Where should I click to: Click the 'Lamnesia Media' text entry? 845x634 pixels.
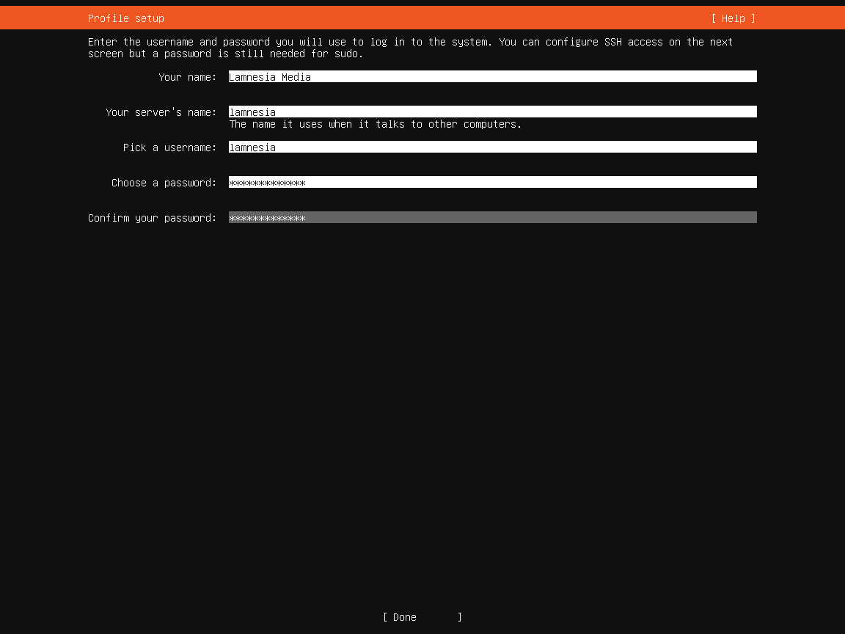[x=269, y=77]
